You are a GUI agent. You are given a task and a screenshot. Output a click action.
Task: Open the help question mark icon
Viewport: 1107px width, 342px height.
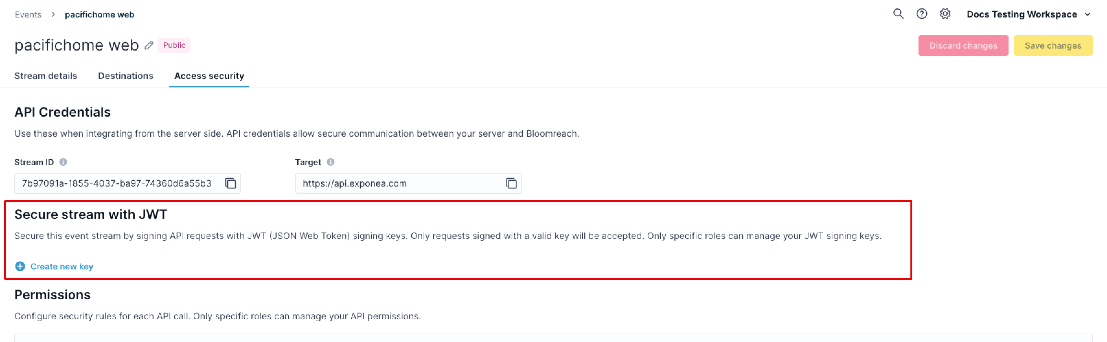tap(922, 14)
